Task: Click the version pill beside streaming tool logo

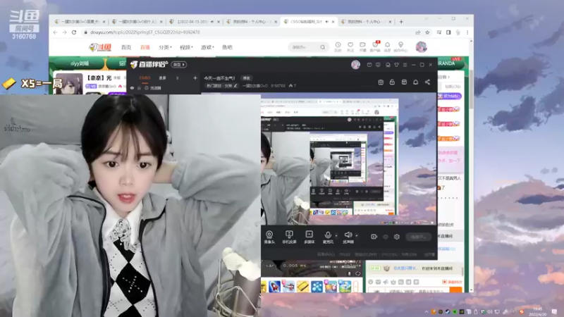Action: [179, 65]
